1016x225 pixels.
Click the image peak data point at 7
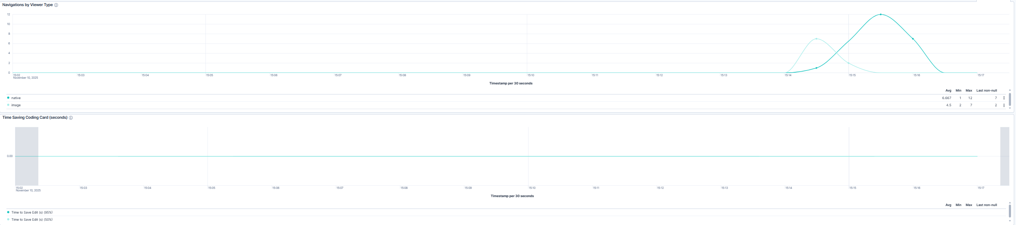click(x=817, y=39)
